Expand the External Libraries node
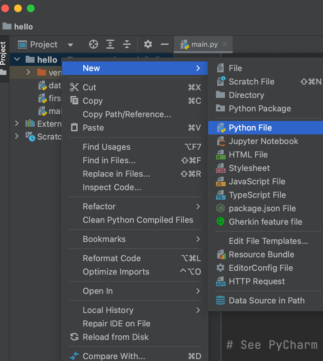Image resolution: width=323 pixels, height=361 pixels. 17,124
